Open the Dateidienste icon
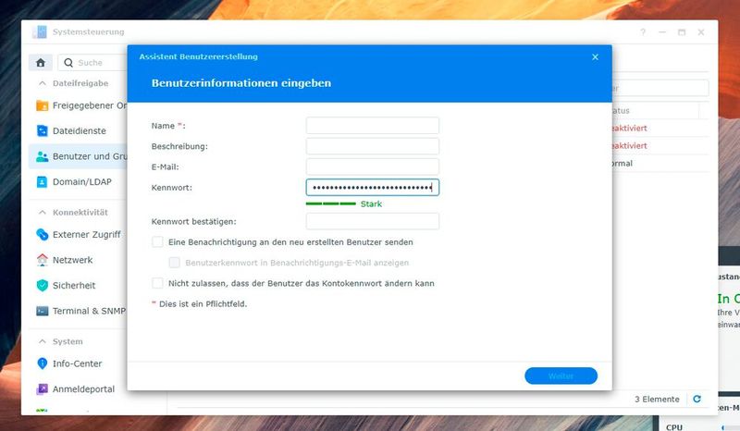Viewport: 740px width, 431px height. (x=42, y=130)
